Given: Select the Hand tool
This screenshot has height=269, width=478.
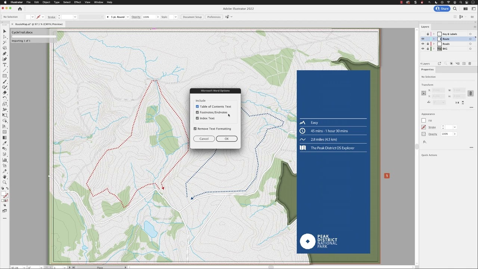Looking at the screenshot, I should (x=4, y=177).
